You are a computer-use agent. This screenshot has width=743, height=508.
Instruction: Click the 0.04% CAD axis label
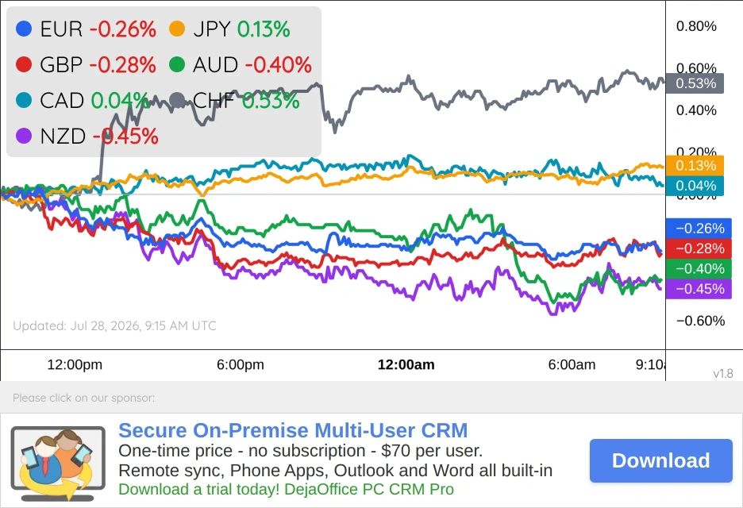pyautogui.click(x=695, y=186)
